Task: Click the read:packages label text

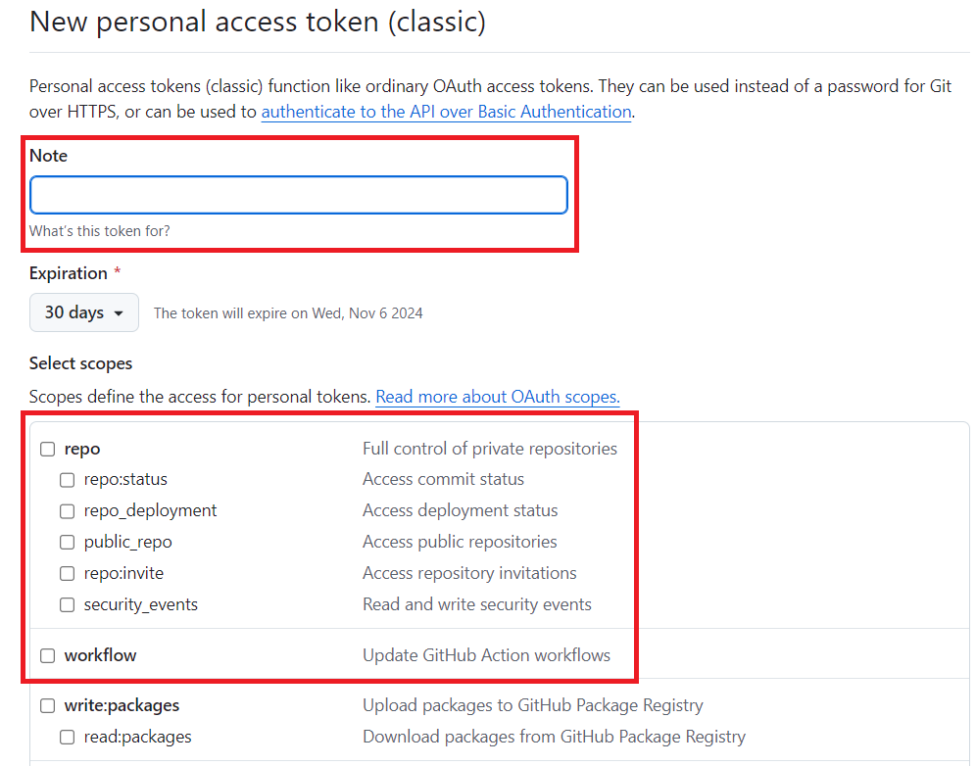Action: pyautogui.click(x=137, y=737)
